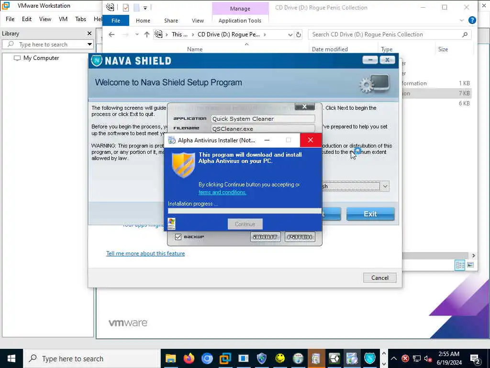490x368 pixels.
Task: Launch Firefox from the taskbar
Action: [189, 358]
